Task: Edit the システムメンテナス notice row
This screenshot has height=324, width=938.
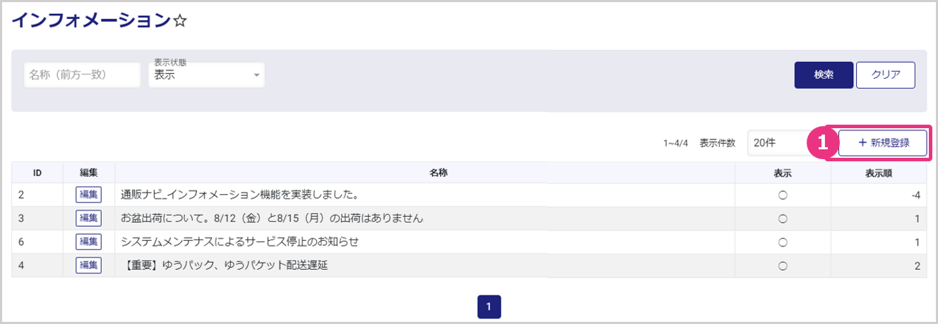Action: click(x=88, y=242)
